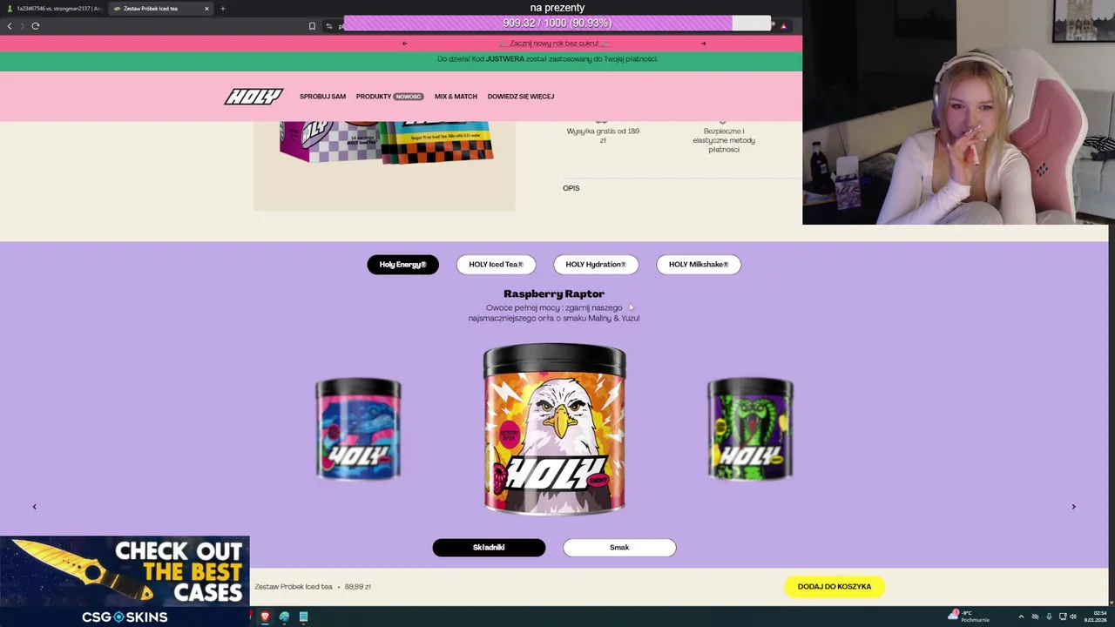
Task: Select the green cobra tub on the right
Action: tap(750, 429)
